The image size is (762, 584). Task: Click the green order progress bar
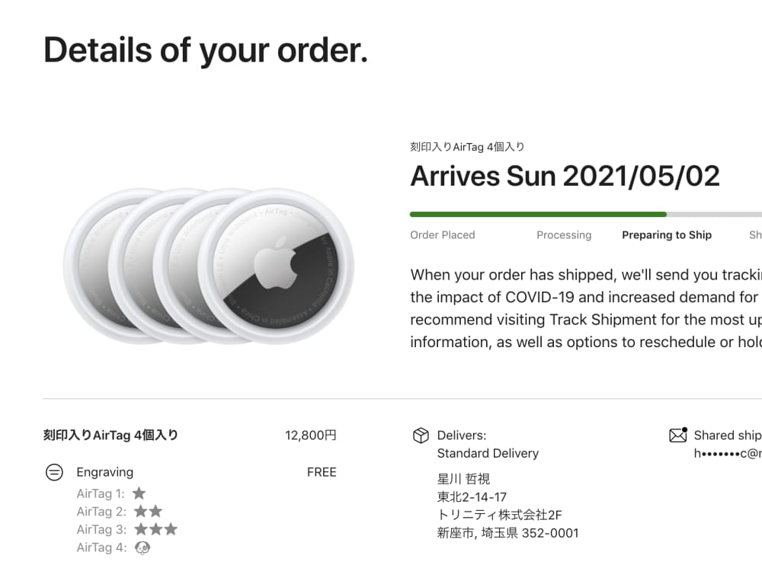click(x=538, y=215)
